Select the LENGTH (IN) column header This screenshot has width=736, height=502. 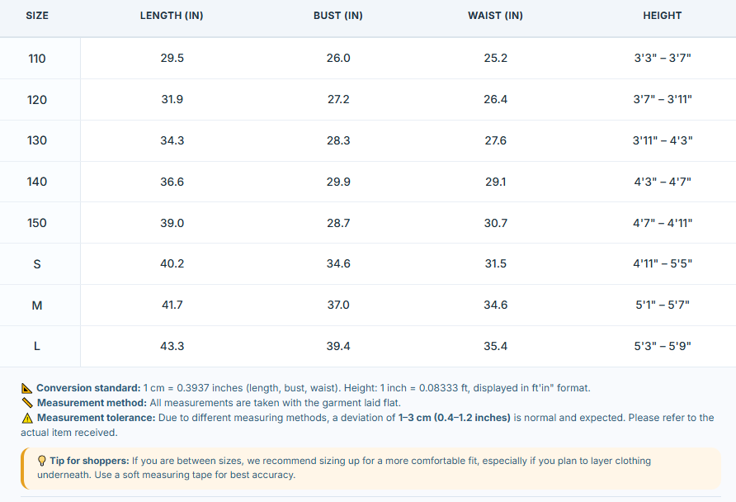[x=172, y=16]
